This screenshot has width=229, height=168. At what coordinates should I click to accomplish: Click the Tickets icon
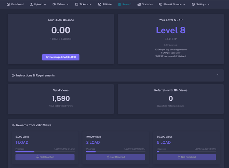[77, 4]
